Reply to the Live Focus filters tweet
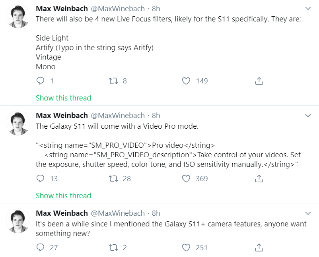The height and width of the screenshot is (257, 319). point(40,81)
